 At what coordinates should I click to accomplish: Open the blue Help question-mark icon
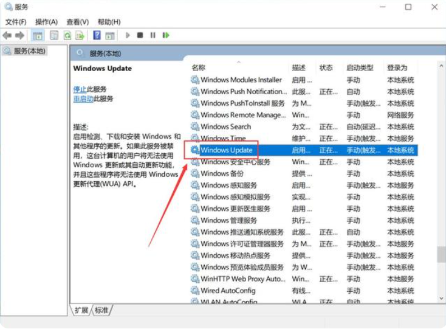tap(97, 35)
